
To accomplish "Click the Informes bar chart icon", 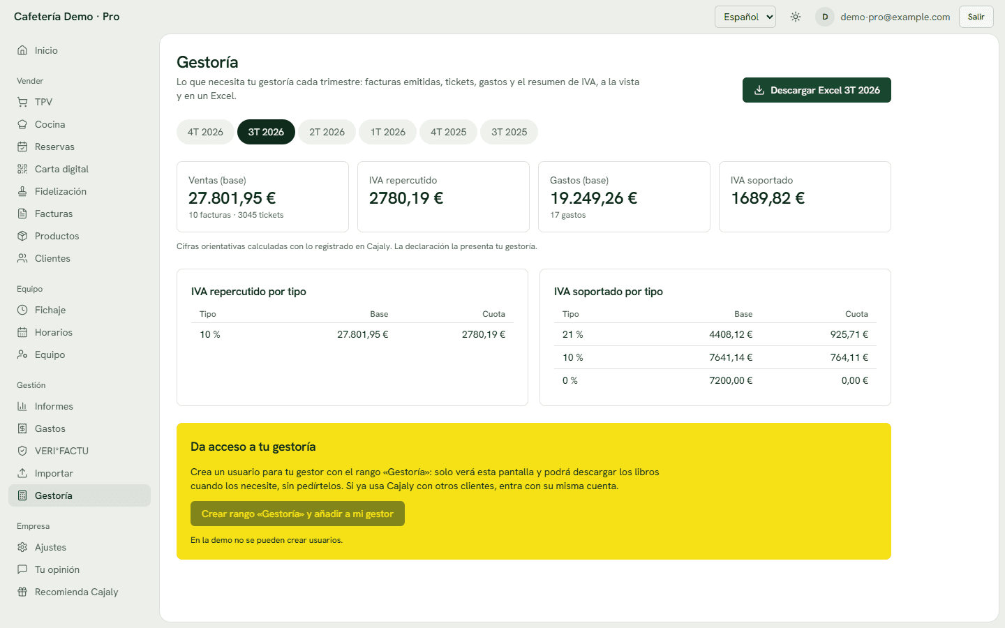I will coord(22,406).
